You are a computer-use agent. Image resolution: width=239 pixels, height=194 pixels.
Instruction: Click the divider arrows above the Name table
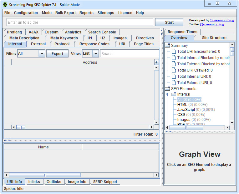pyautogui.click(x=7, y=140)
